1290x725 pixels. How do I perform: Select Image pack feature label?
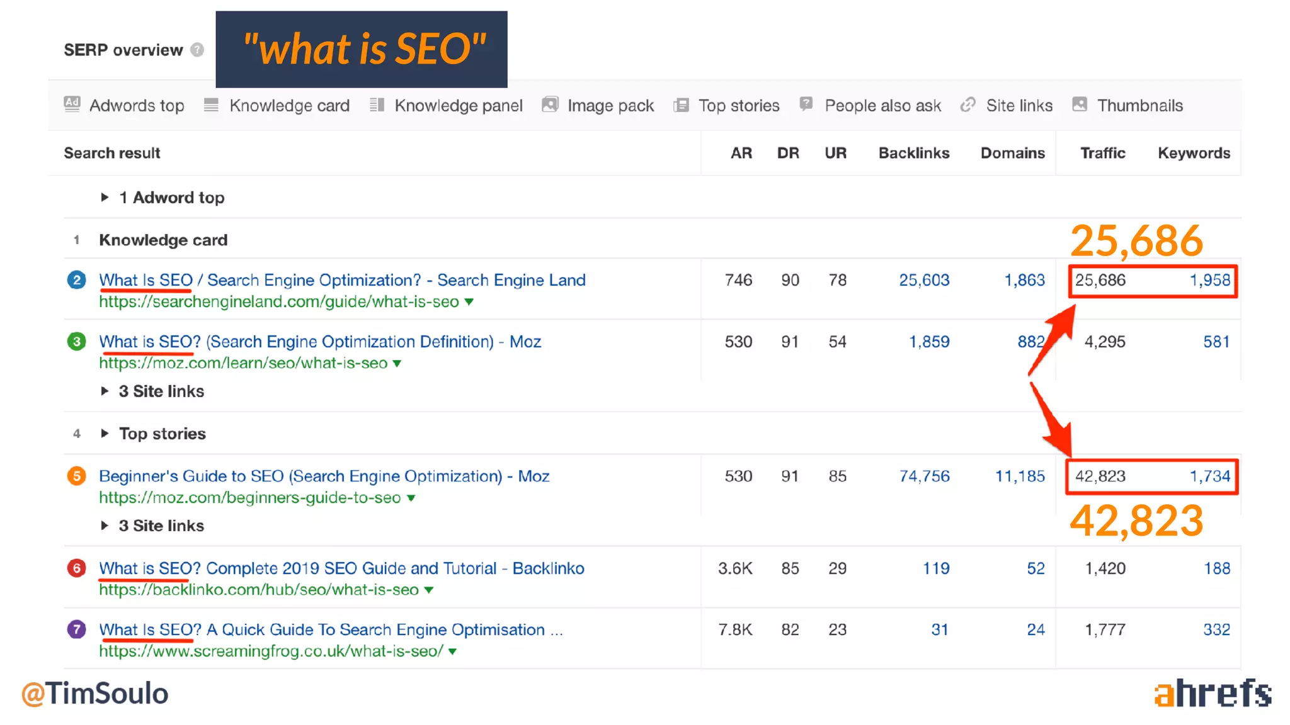coord(610,105)
